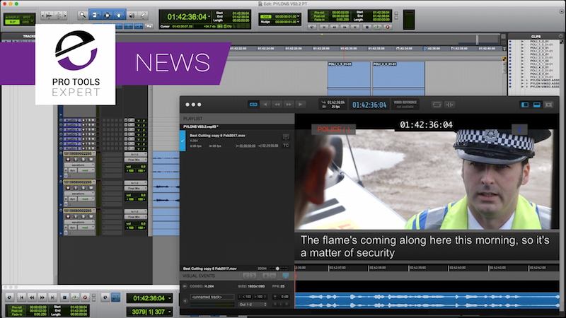The height and width of the screenshot is (318, 566).
Task: Click Fast Forward in bottom transport window
Action: pos(42,298)
